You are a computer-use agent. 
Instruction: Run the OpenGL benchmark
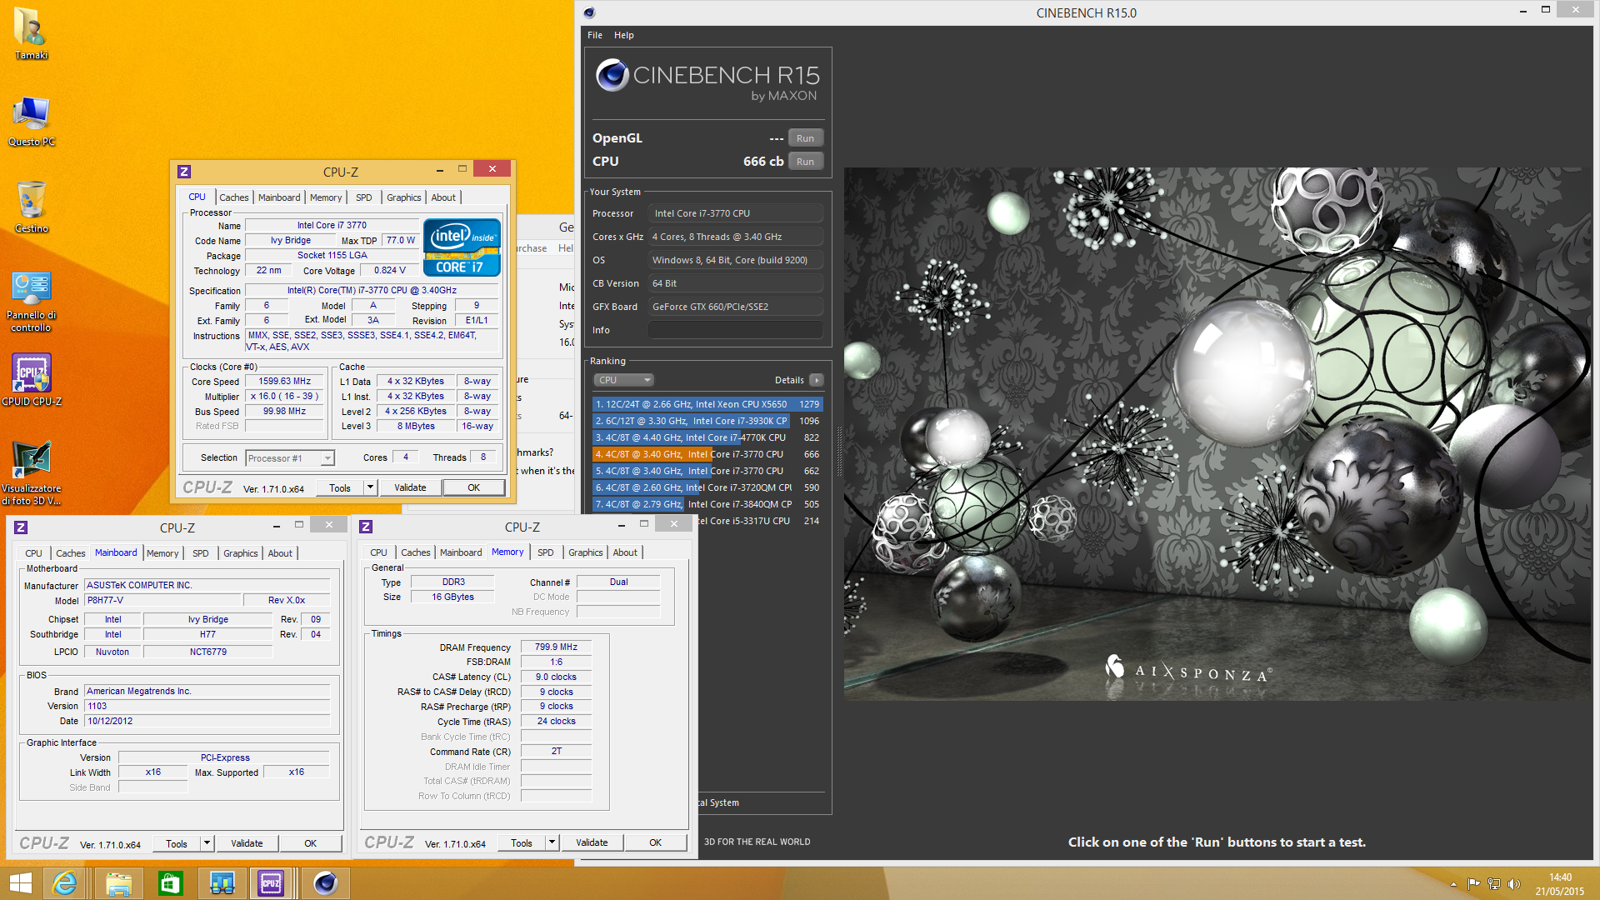pos(805,138)
